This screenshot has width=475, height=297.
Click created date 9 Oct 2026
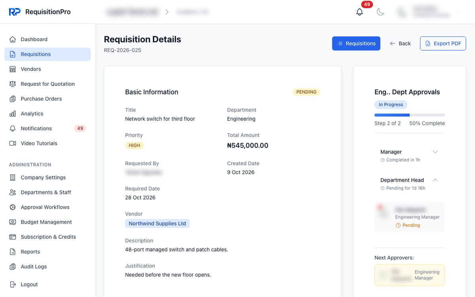pos(241,172)
